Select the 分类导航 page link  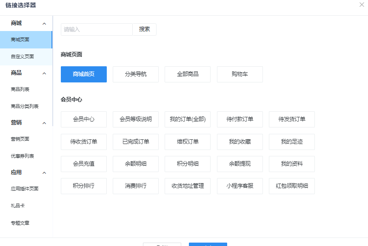pos(135,74)
